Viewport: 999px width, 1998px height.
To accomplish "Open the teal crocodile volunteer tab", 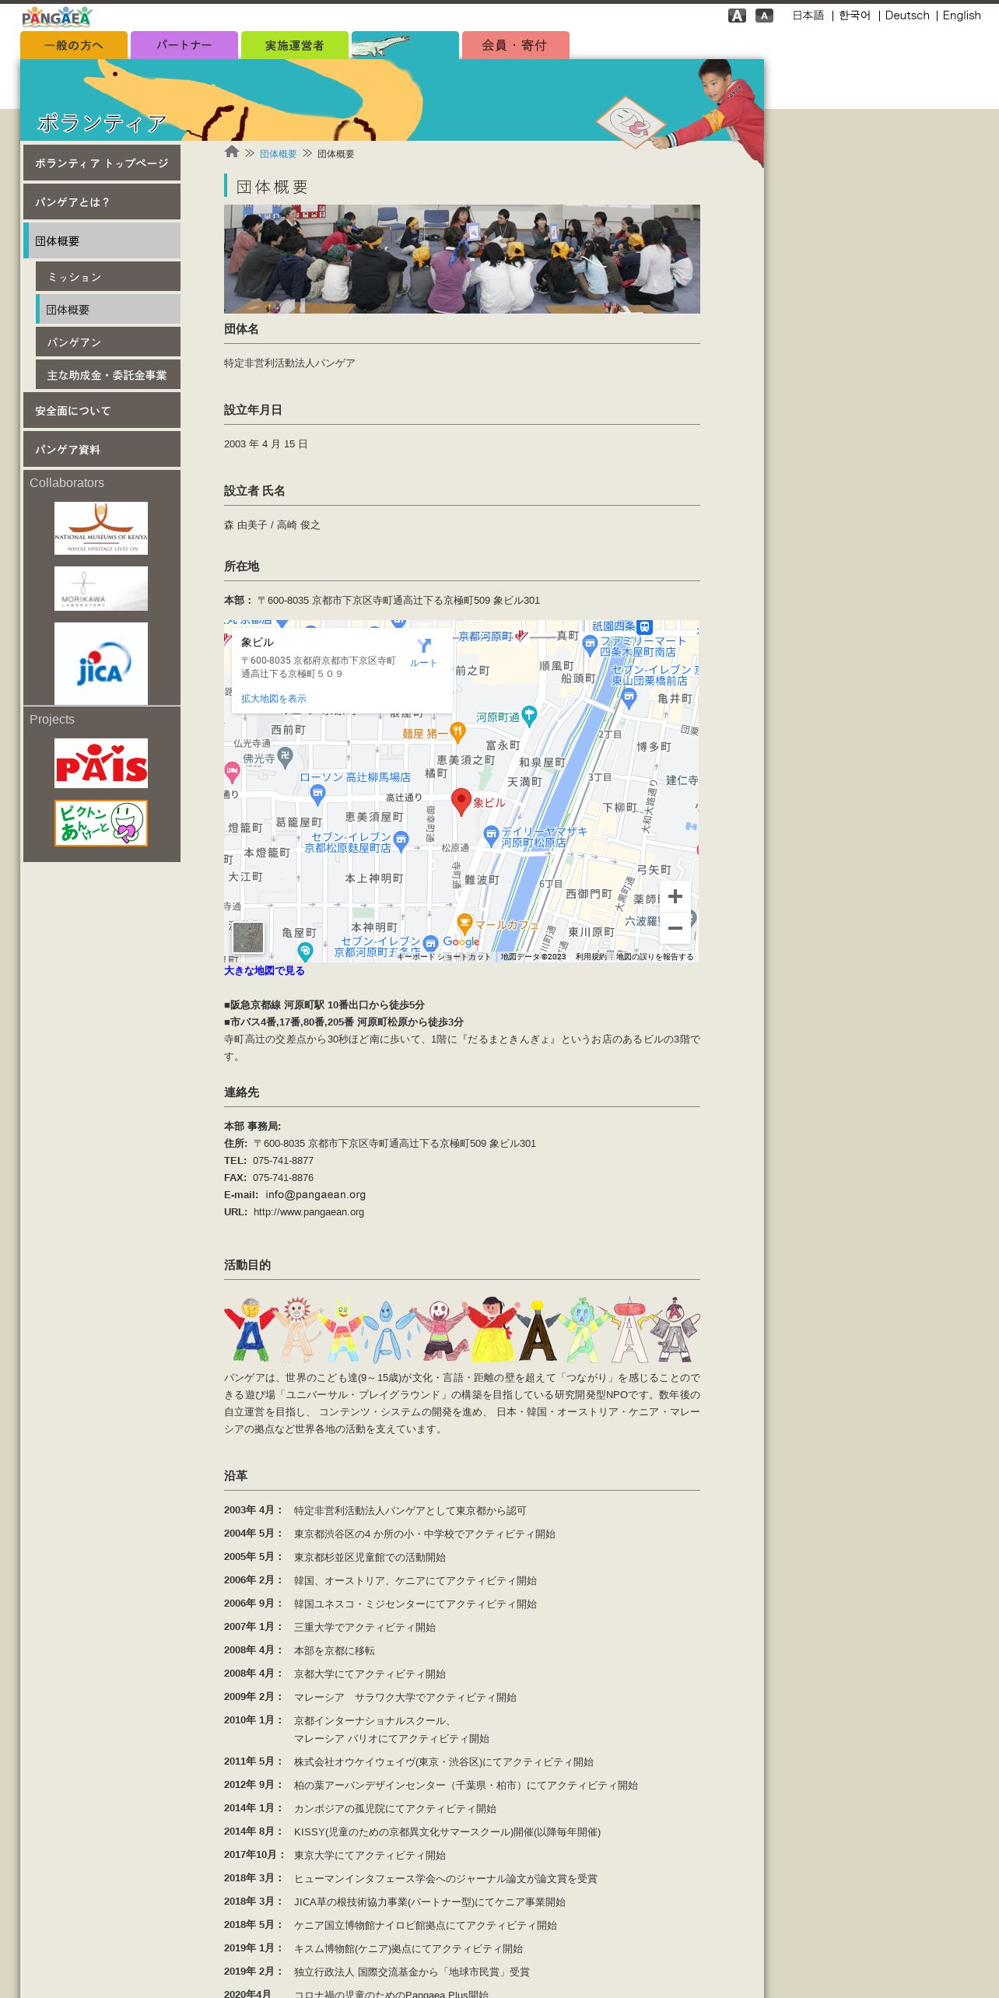I will pyautogui.click(x=405, y=45).
